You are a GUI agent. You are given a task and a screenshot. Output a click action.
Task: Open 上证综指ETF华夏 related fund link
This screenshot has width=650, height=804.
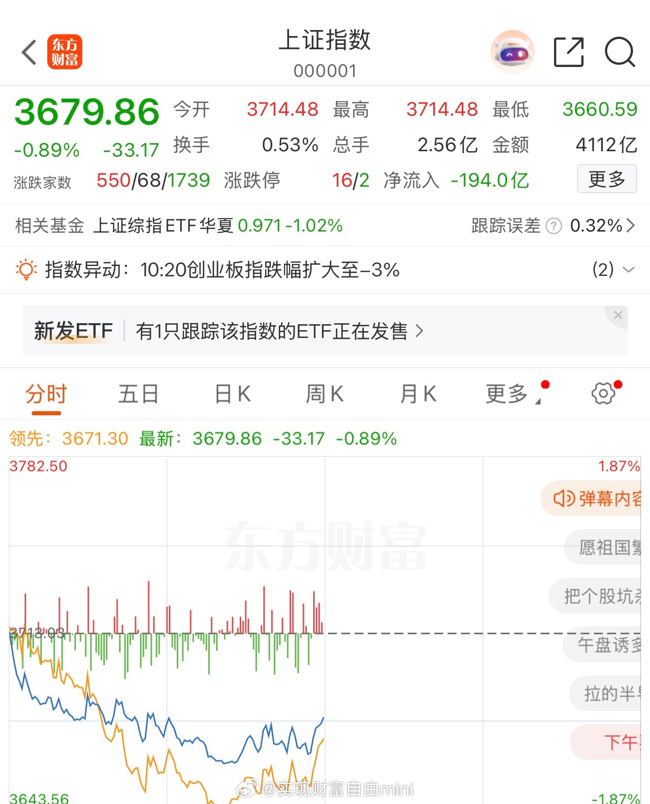(x=218, y=226)
